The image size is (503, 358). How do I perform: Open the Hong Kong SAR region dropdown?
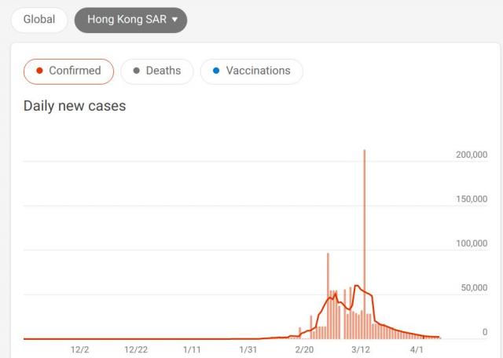coord(130,20)
